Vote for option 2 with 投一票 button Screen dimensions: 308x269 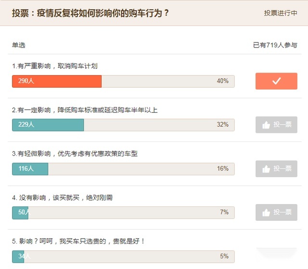276,125
